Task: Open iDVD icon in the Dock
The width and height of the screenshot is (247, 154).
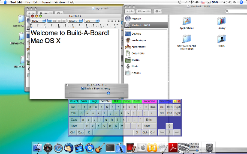Action: click(89, 148)
